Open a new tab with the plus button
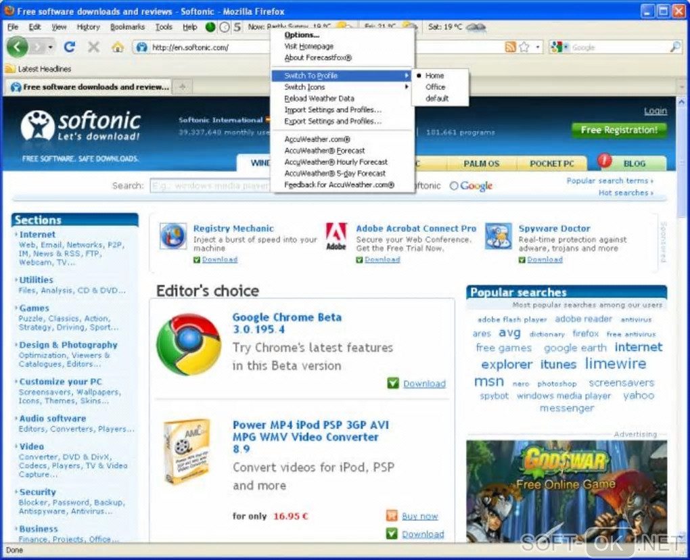690x560 pixels. (x=183, y=87)
